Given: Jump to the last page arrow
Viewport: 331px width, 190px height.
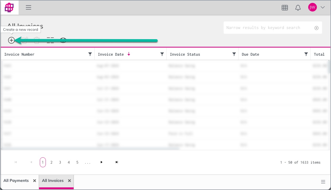Looking at the screenshot, I should coord(117,162).
